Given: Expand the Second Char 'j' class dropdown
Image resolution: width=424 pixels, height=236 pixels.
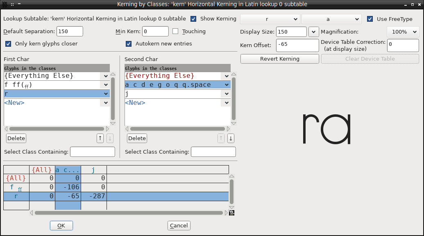Looking at the screenshot, I should click(227, 94).
